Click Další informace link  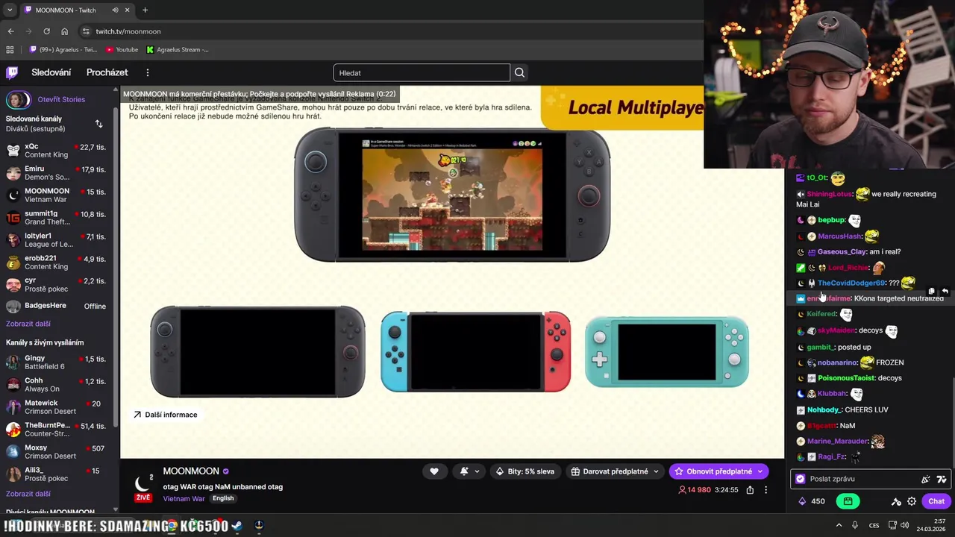point(166,415)
